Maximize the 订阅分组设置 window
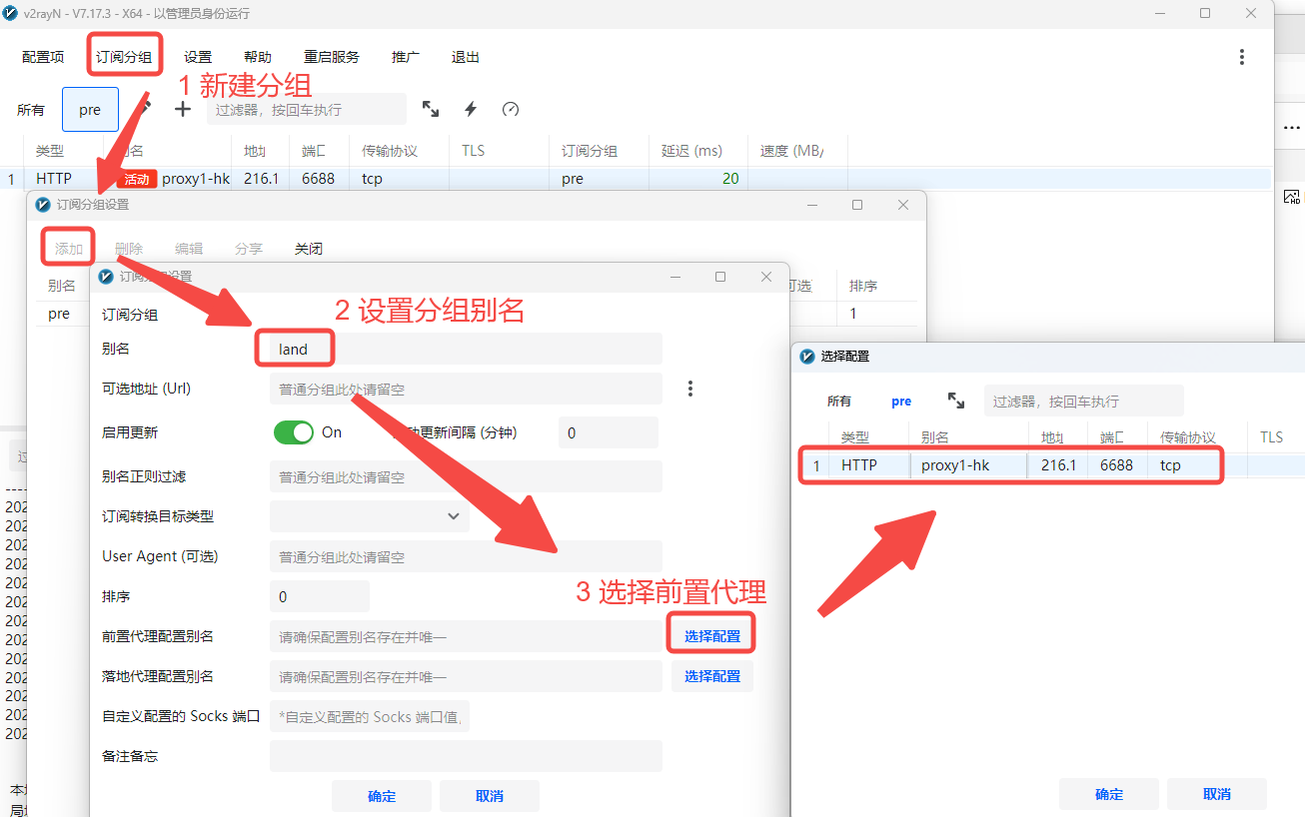Screen dimensions: 1305x817 pyautogui.click(x=857, y=205)
